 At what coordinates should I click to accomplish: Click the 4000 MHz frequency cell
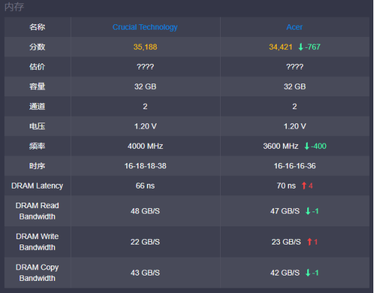coord(145,146)
